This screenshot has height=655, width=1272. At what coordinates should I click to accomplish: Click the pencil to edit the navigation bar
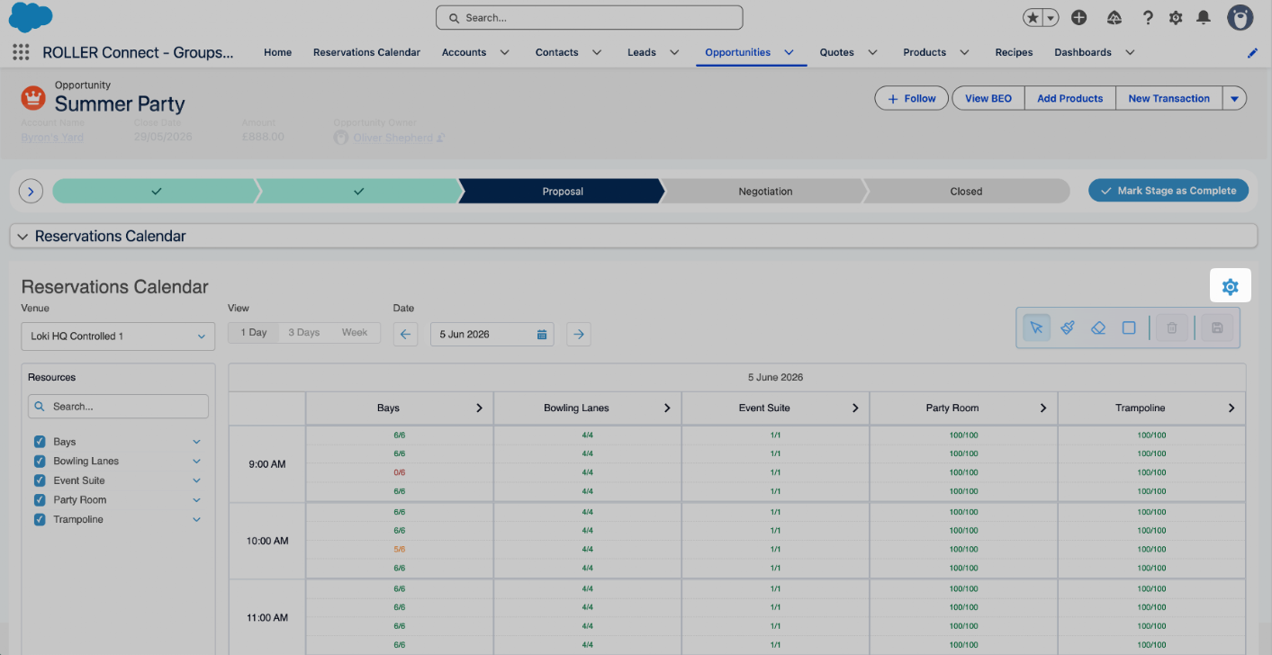(1252, 53)
